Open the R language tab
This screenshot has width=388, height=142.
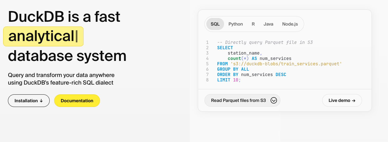[253, 24]
